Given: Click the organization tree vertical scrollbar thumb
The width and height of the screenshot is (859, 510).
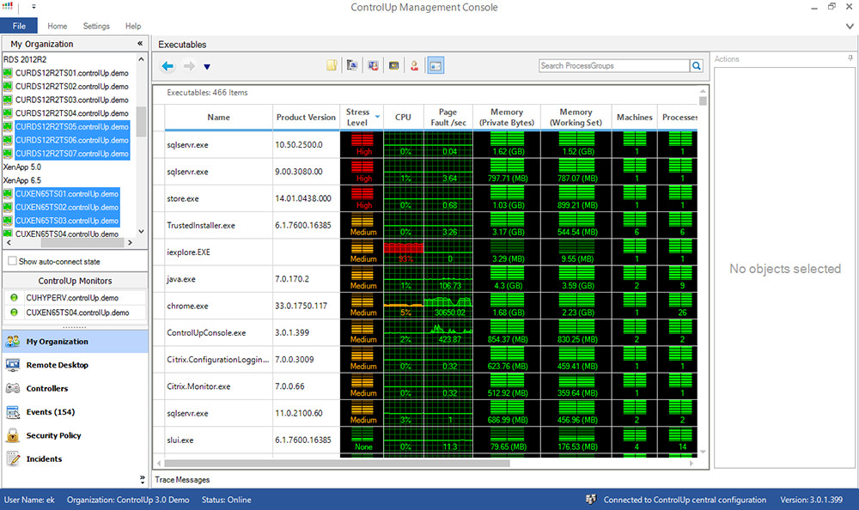Looking at the screenshot, I should click(142, 122).
